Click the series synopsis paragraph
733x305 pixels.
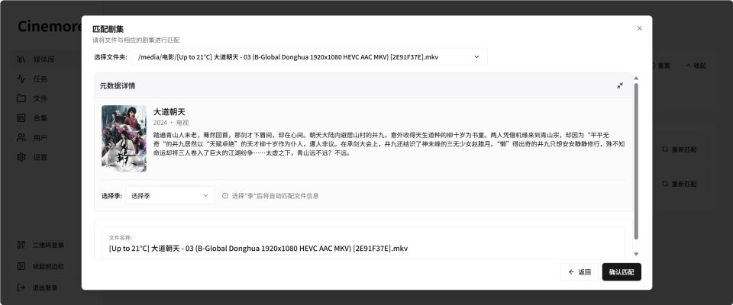[x=389, y=144]
